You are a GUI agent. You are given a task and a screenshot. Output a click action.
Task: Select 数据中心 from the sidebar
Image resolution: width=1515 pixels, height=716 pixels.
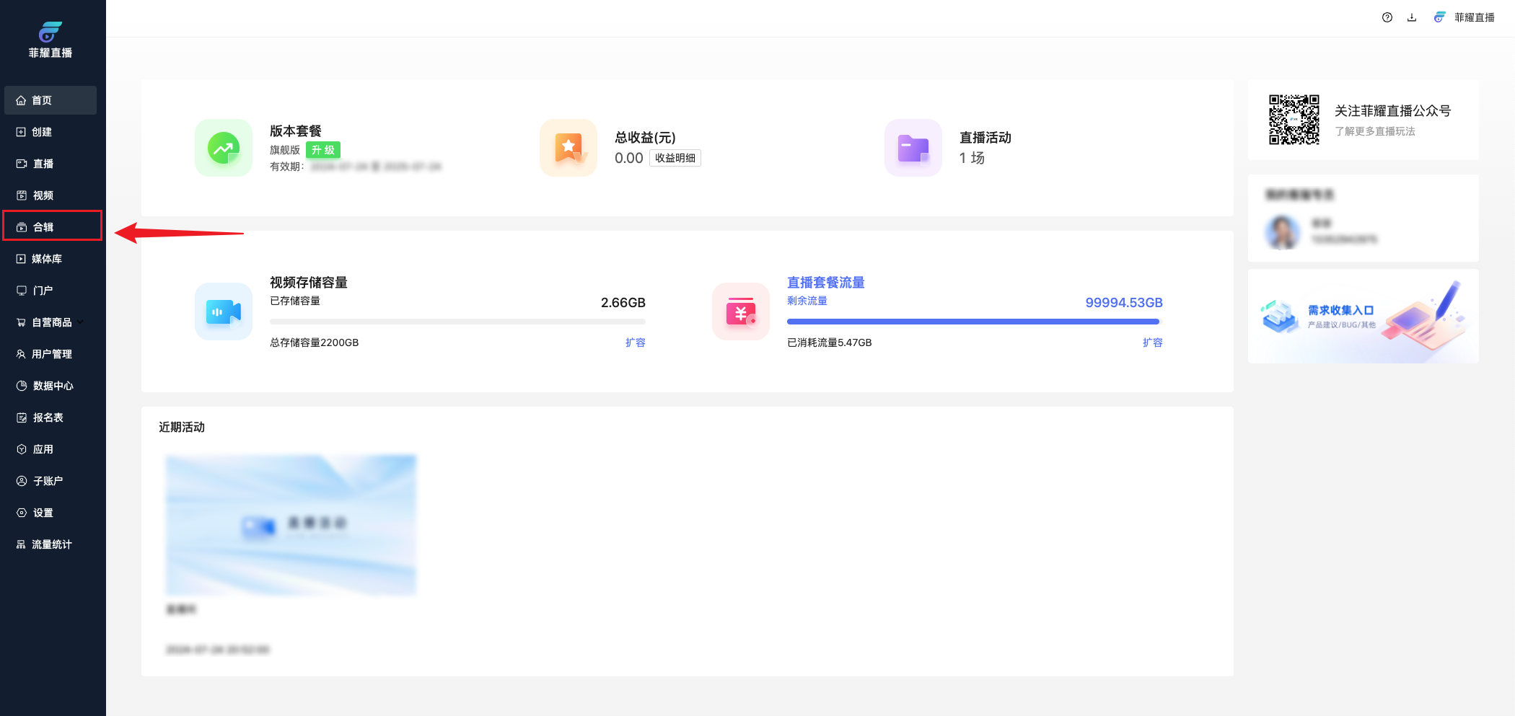coord(53,386)
